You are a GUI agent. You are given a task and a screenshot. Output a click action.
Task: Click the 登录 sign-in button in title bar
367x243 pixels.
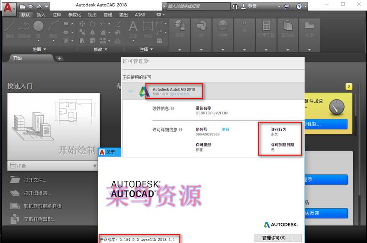coord(250,6)
